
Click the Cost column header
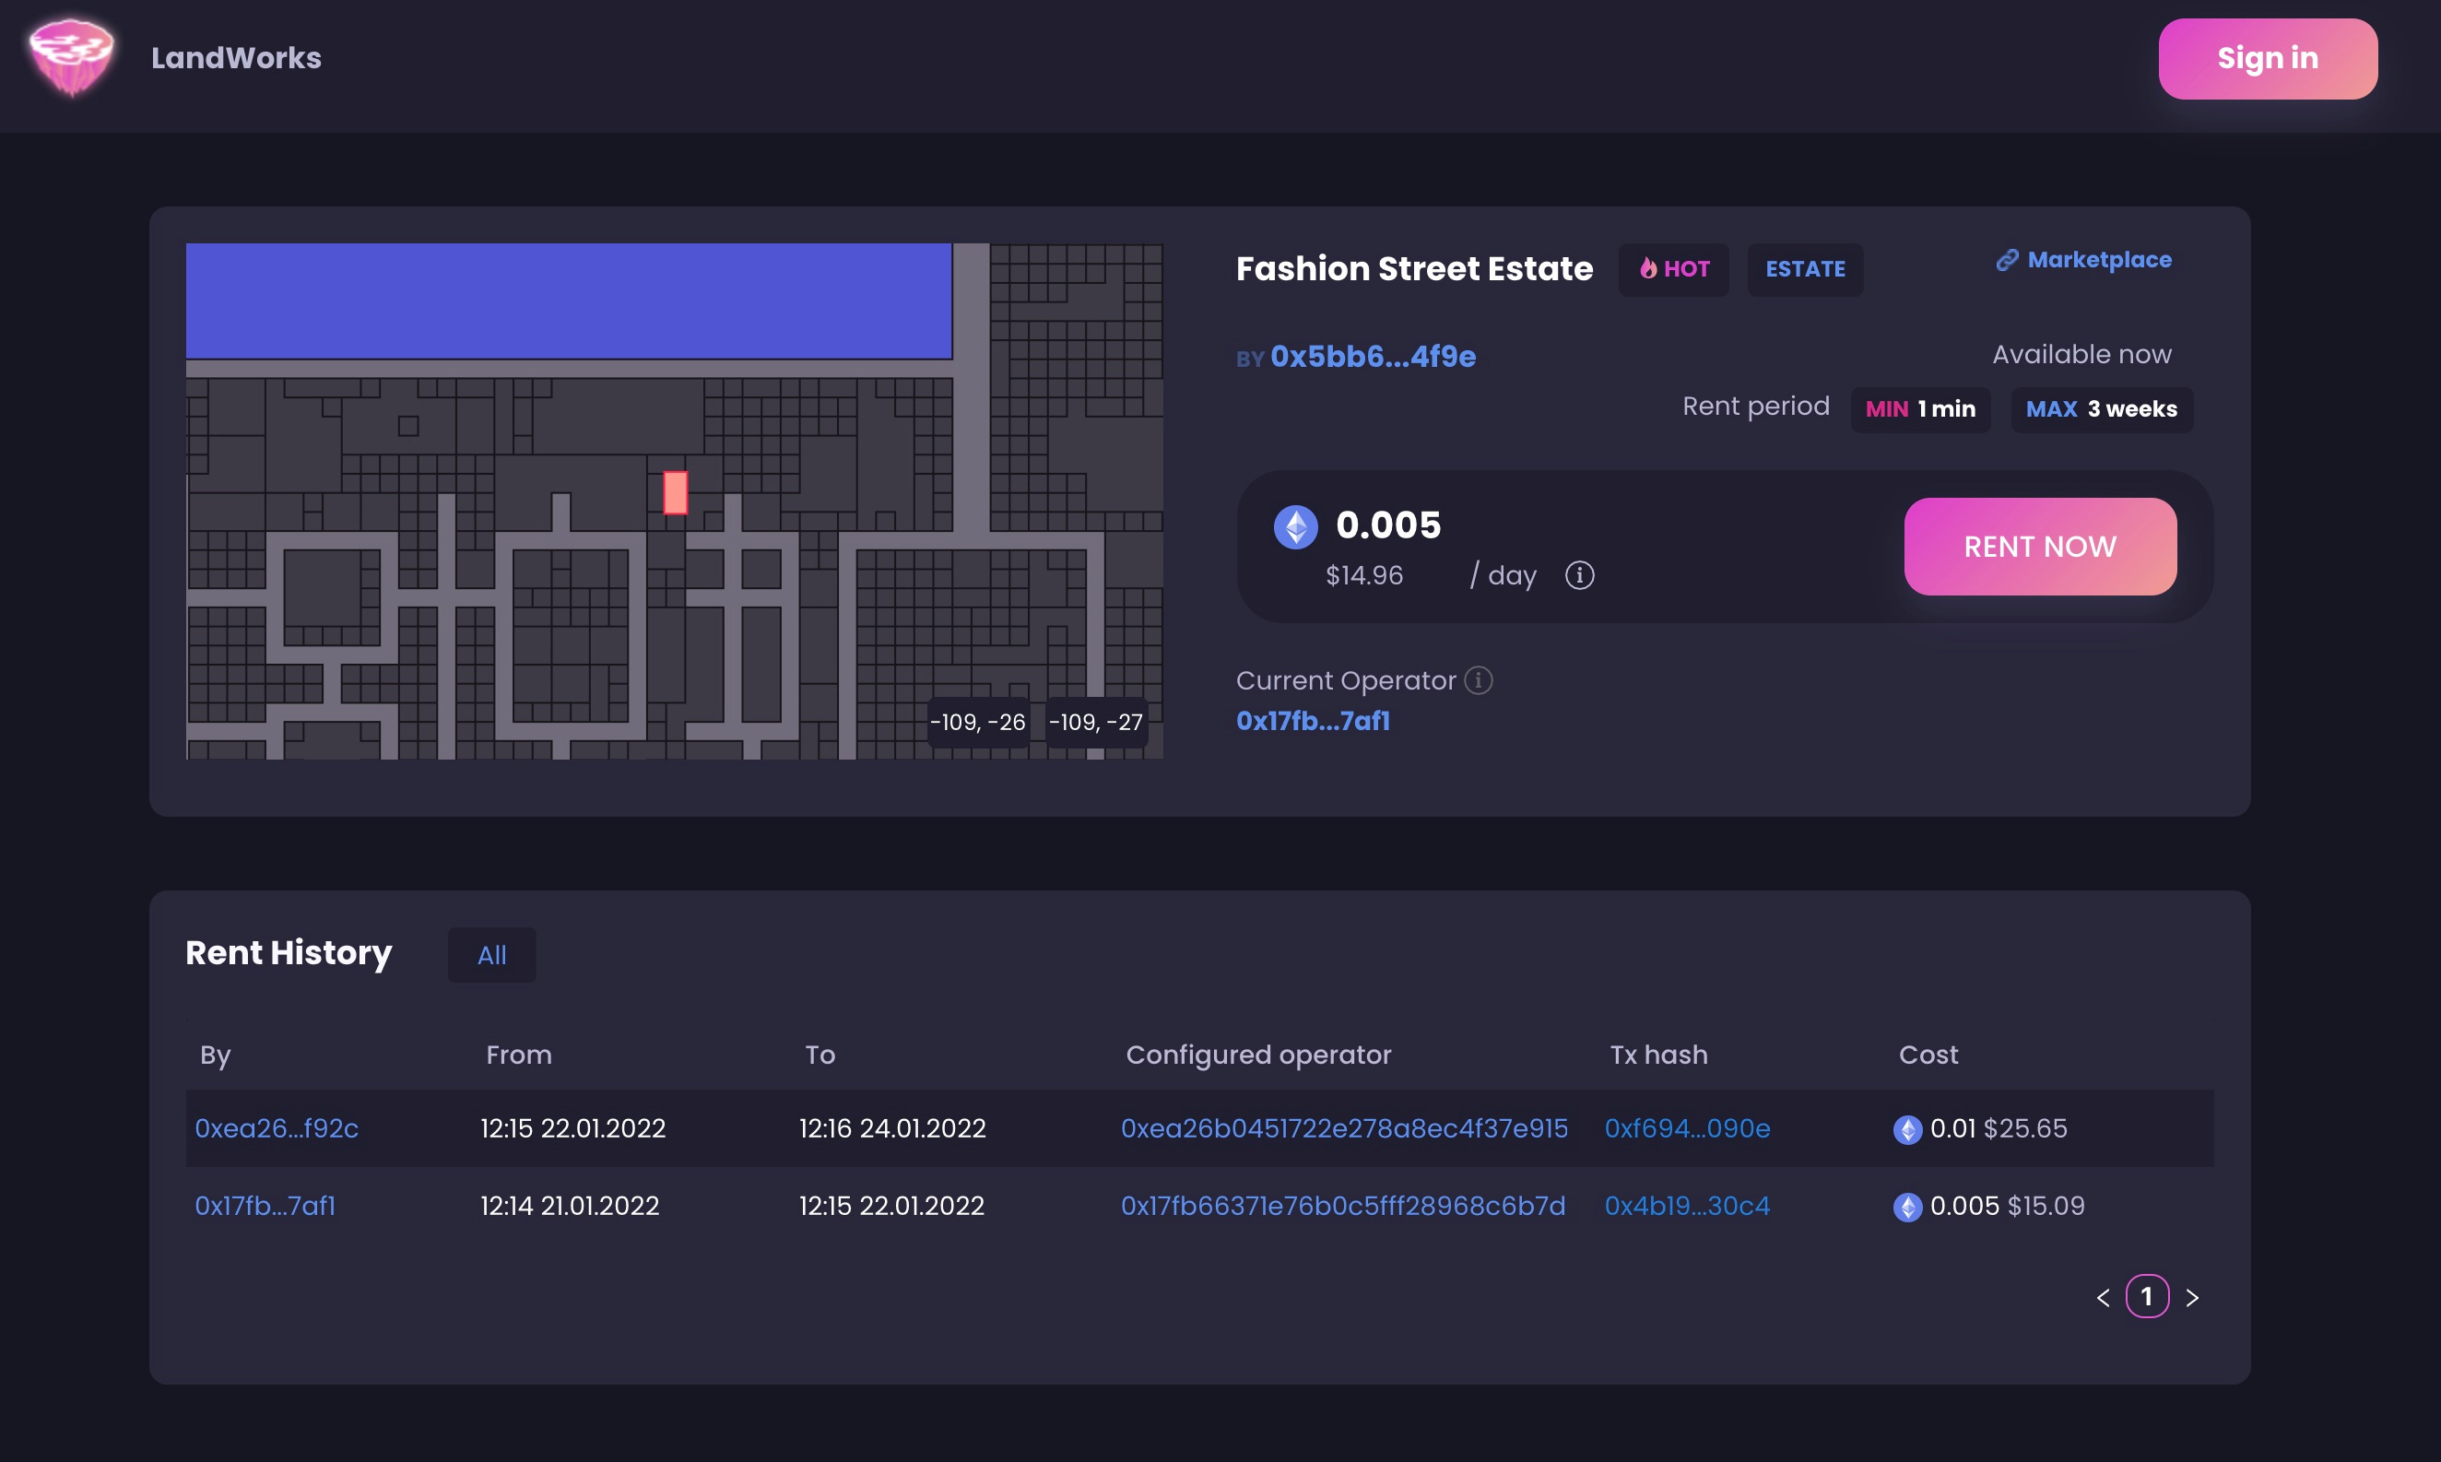1928,1055
